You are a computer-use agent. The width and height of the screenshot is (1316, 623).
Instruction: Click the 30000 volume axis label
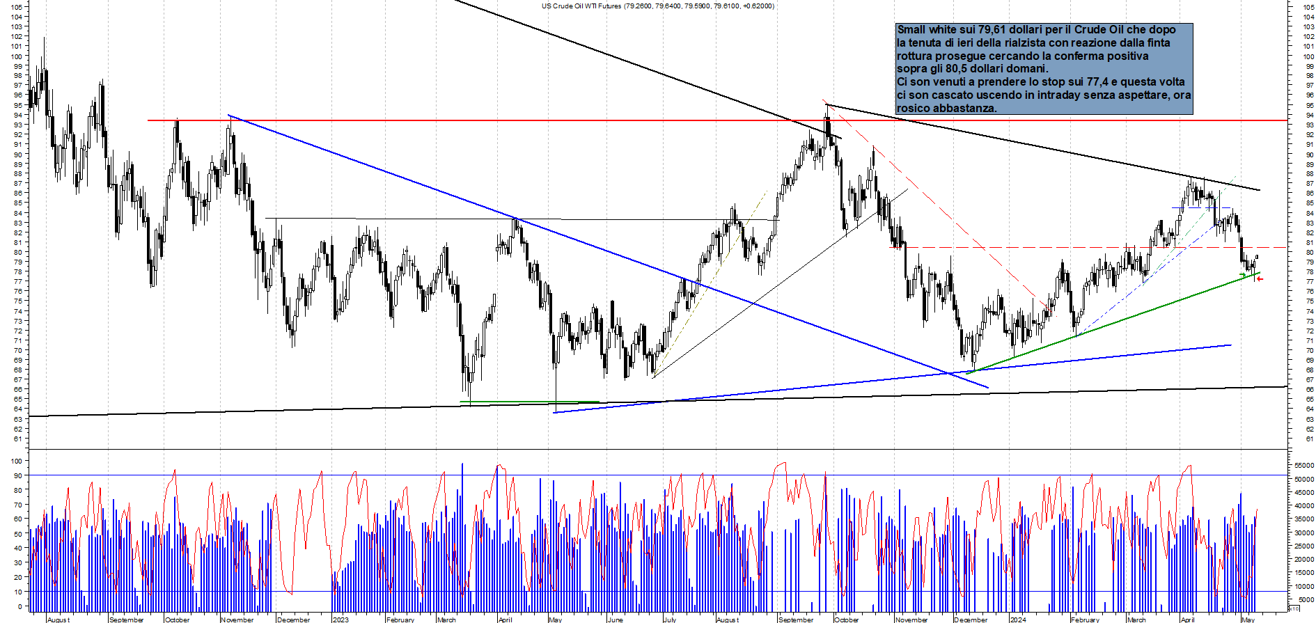1304,533
